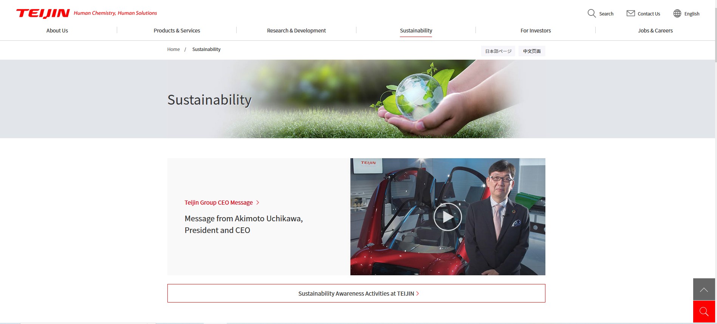Click the scroll-to-top arrow button

[704, 290]
